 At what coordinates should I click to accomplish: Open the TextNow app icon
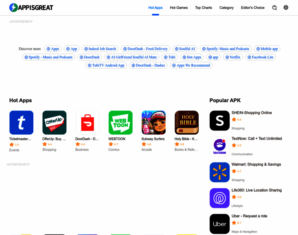[220, 146]
